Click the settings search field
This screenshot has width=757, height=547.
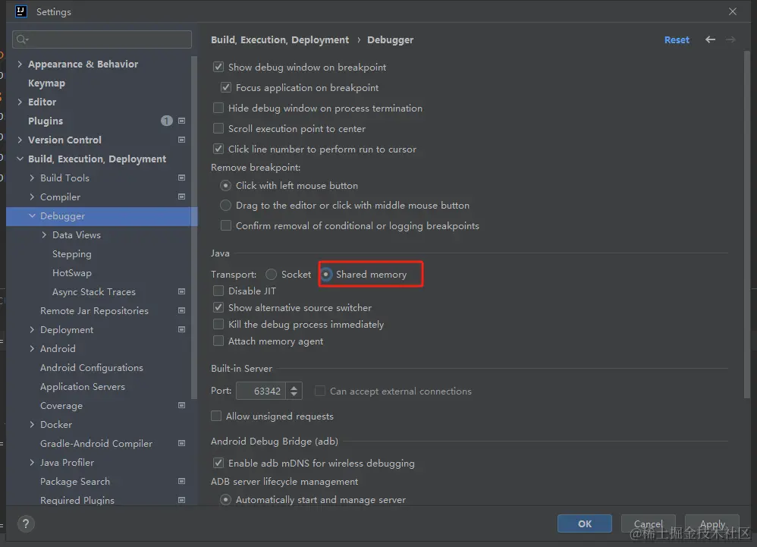pyautogui.click(x=102, y=39)
